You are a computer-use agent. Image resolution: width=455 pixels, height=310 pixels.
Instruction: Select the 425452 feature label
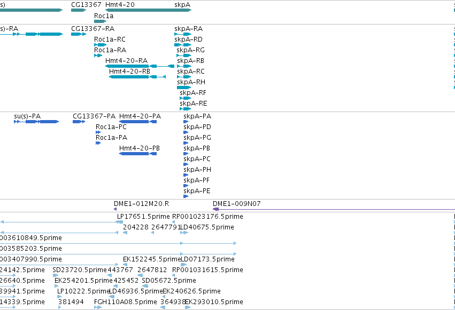click(126, 281)
